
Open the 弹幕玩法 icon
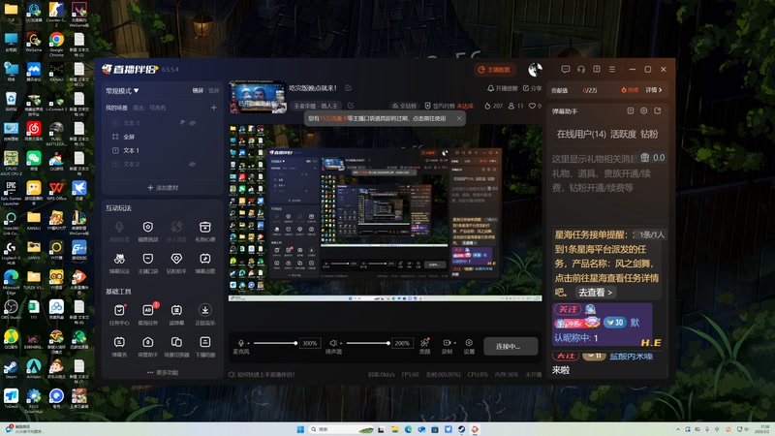(119, 259)
